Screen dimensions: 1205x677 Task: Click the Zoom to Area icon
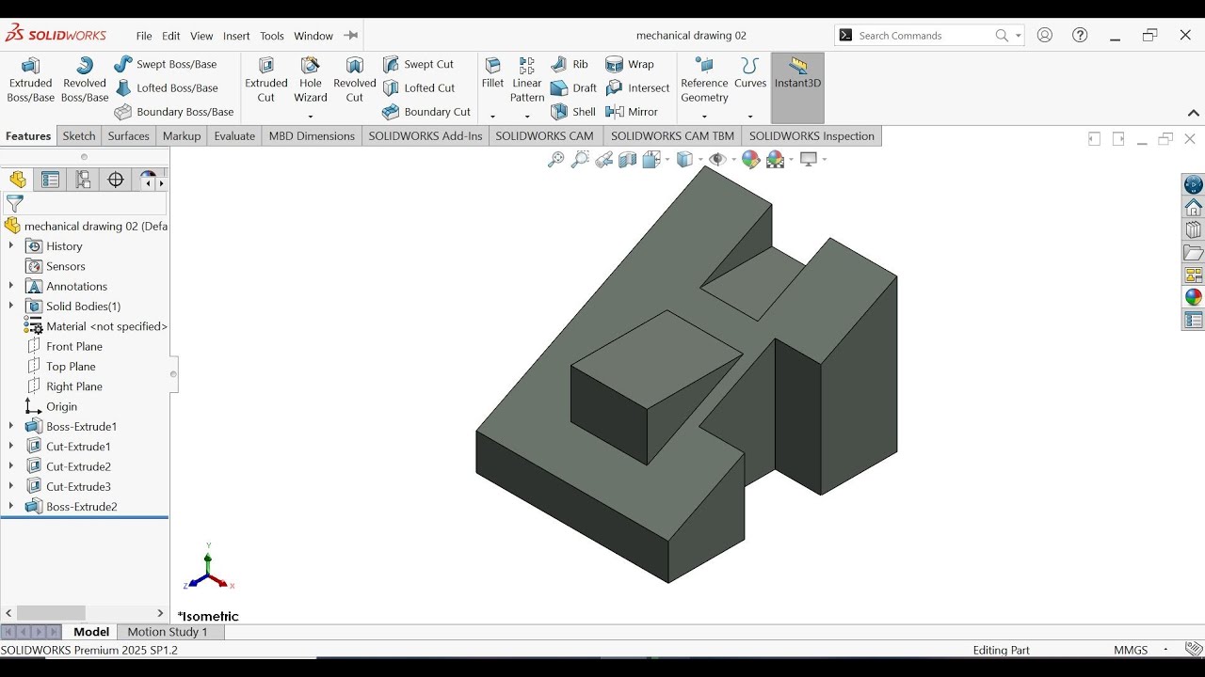point(580,160)
